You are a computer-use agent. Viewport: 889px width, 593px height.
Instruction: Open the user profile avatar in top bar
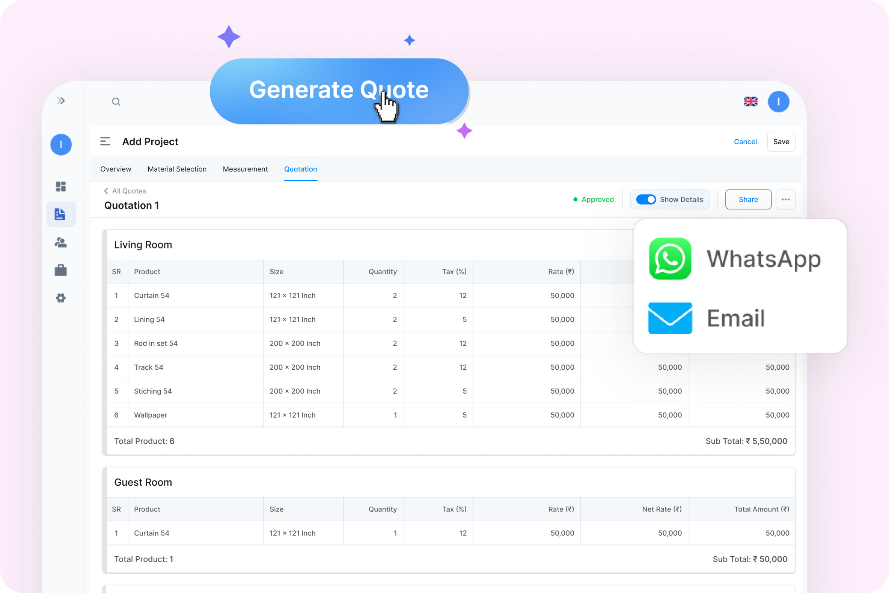(778, 101)
